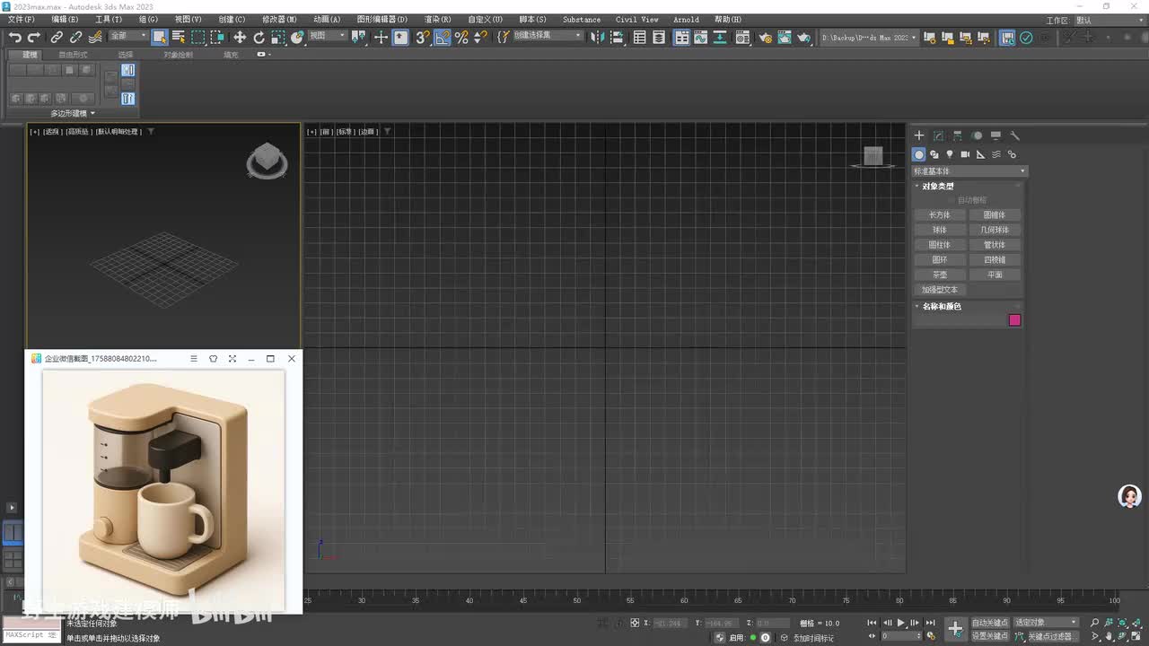
Task: Select the Move tool in main toolbar
Action: point(240,38)
